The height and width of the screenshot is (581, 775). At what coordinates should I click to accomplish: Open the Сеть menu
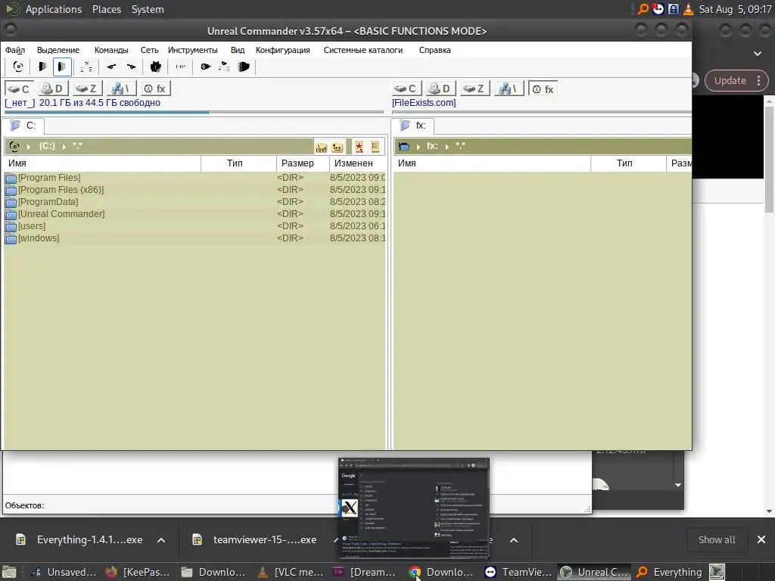[x=149, y=50]
